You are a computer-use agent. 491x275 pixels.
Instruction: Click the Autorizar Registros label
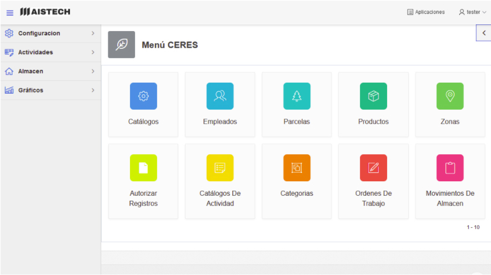143,198
